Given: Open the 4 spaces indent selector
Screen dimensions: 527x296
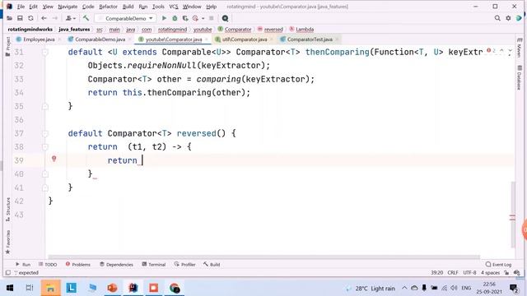Looking at the screenshot, I should tap(490, 273).
